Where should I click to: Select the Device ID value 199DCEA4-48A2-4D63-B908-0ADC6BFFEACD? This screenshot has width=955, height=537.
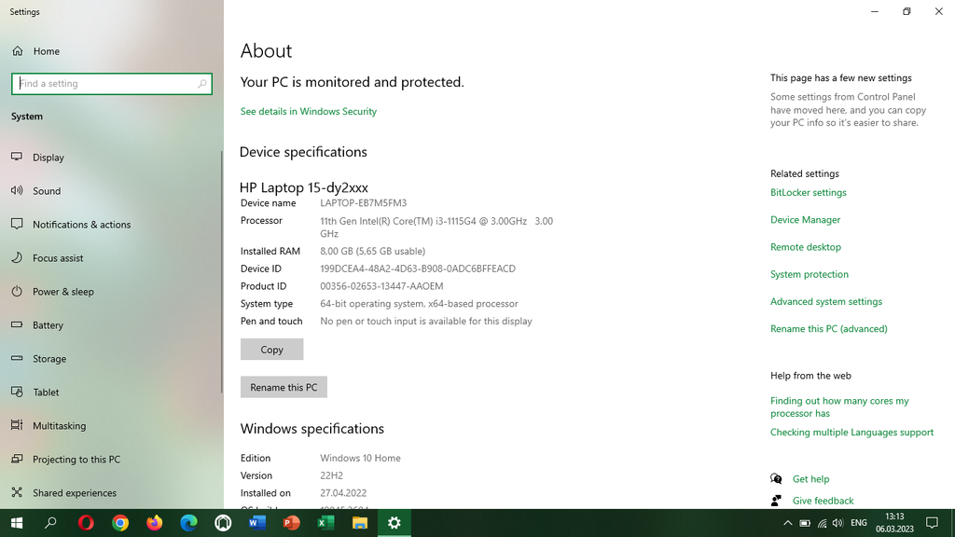pyautogui.click(x=418, y=268)
